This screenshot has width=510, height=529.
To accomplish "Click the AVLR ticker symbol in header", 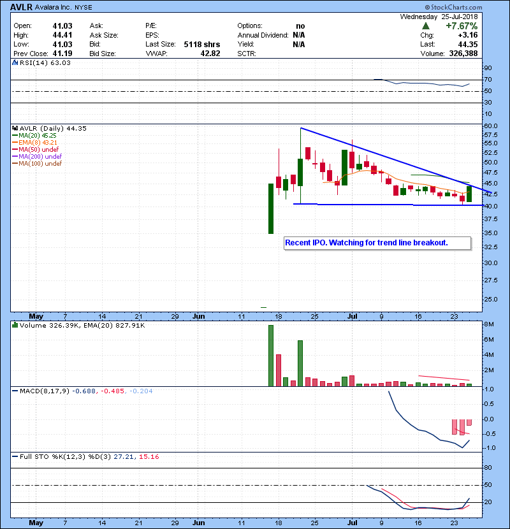I will pyautogui.click(x=21, y=7).
